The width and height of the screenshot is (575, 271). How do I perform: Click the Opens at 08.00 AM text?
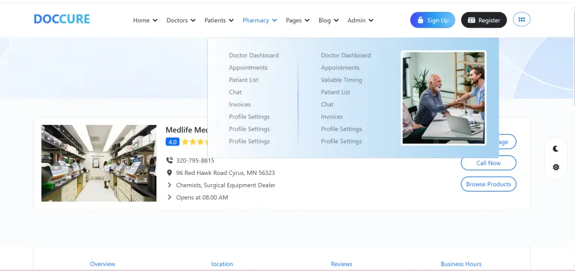click(202, 197)
